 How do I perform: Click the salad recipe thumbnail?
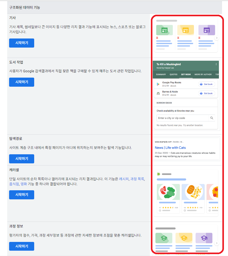168,192
